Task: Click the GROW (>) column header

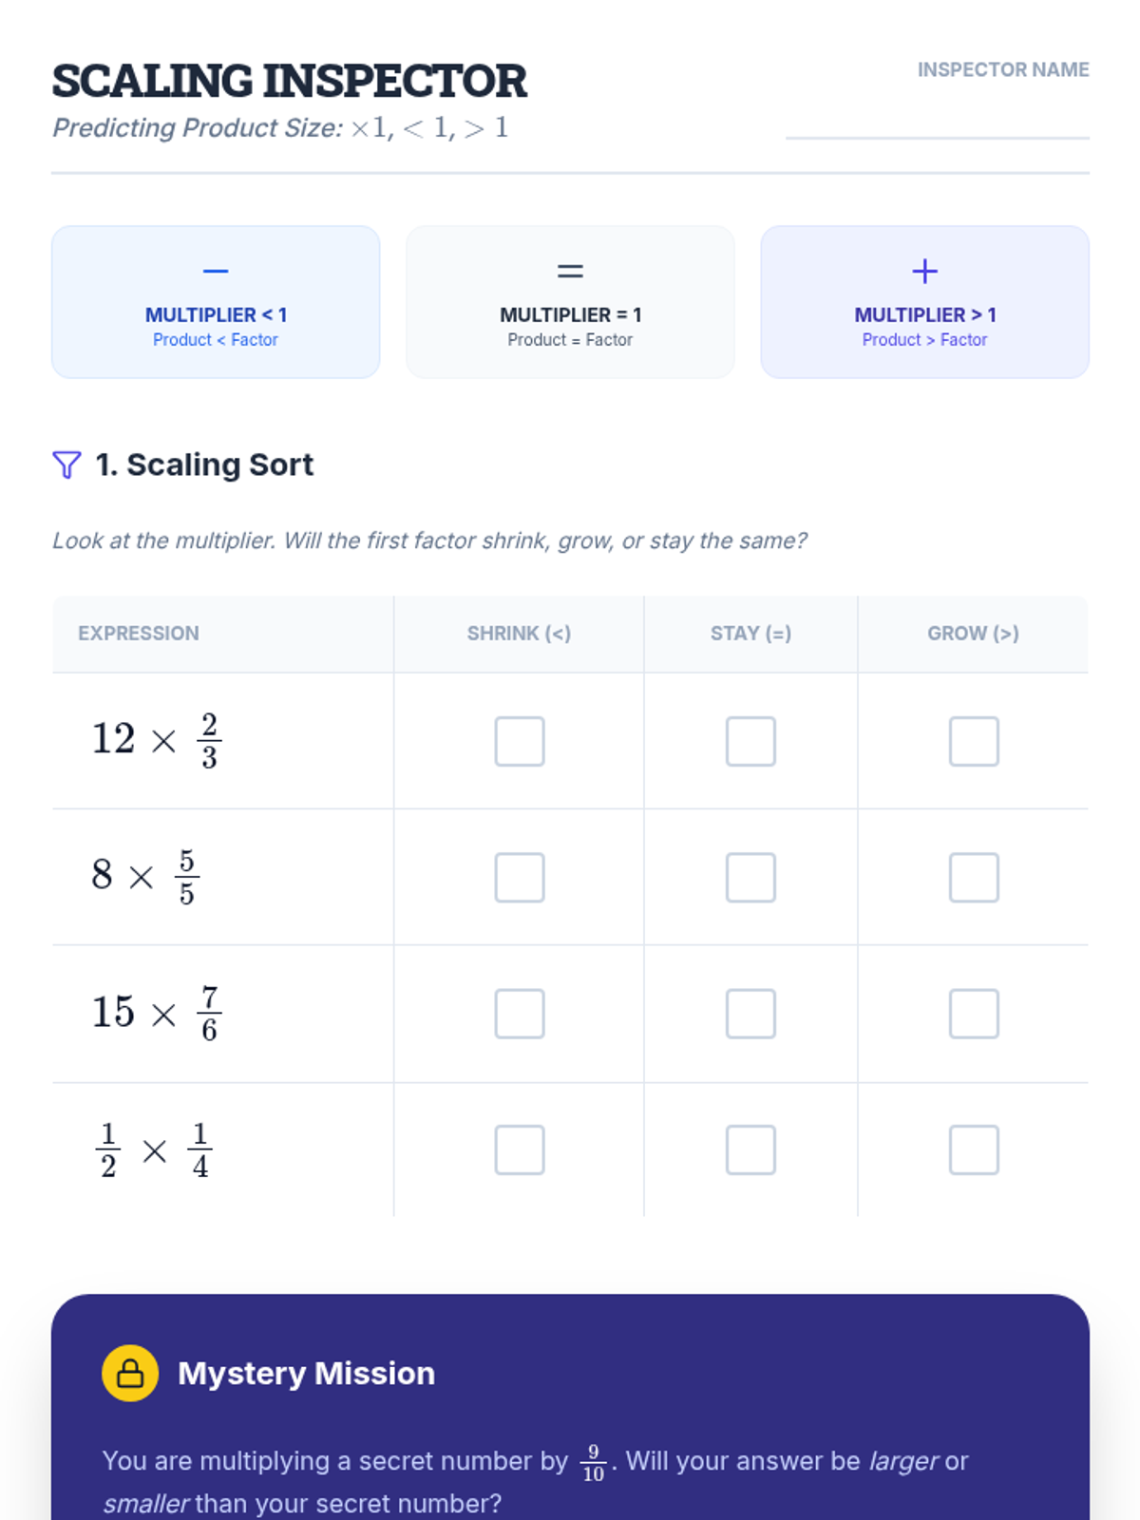Action: pyautogui.click(x=973, y=634)
